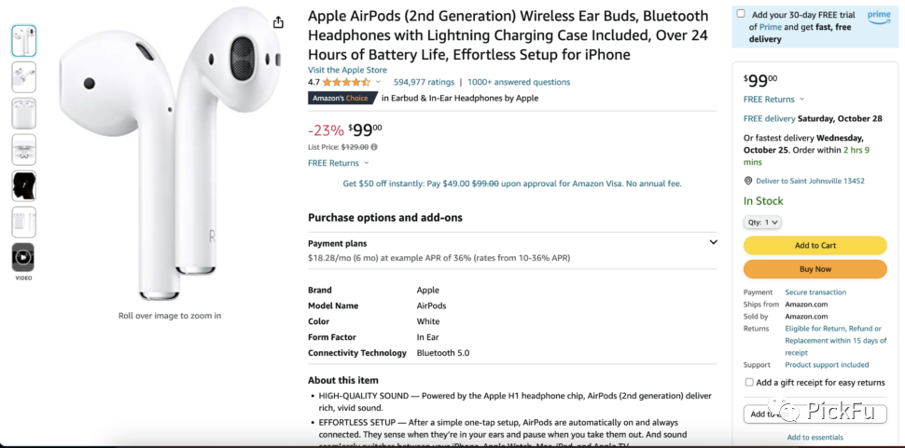The width and height of the screenshot is (905, 448).
Task: Click the share icon above product image
Action: click(x=278, y=22)
